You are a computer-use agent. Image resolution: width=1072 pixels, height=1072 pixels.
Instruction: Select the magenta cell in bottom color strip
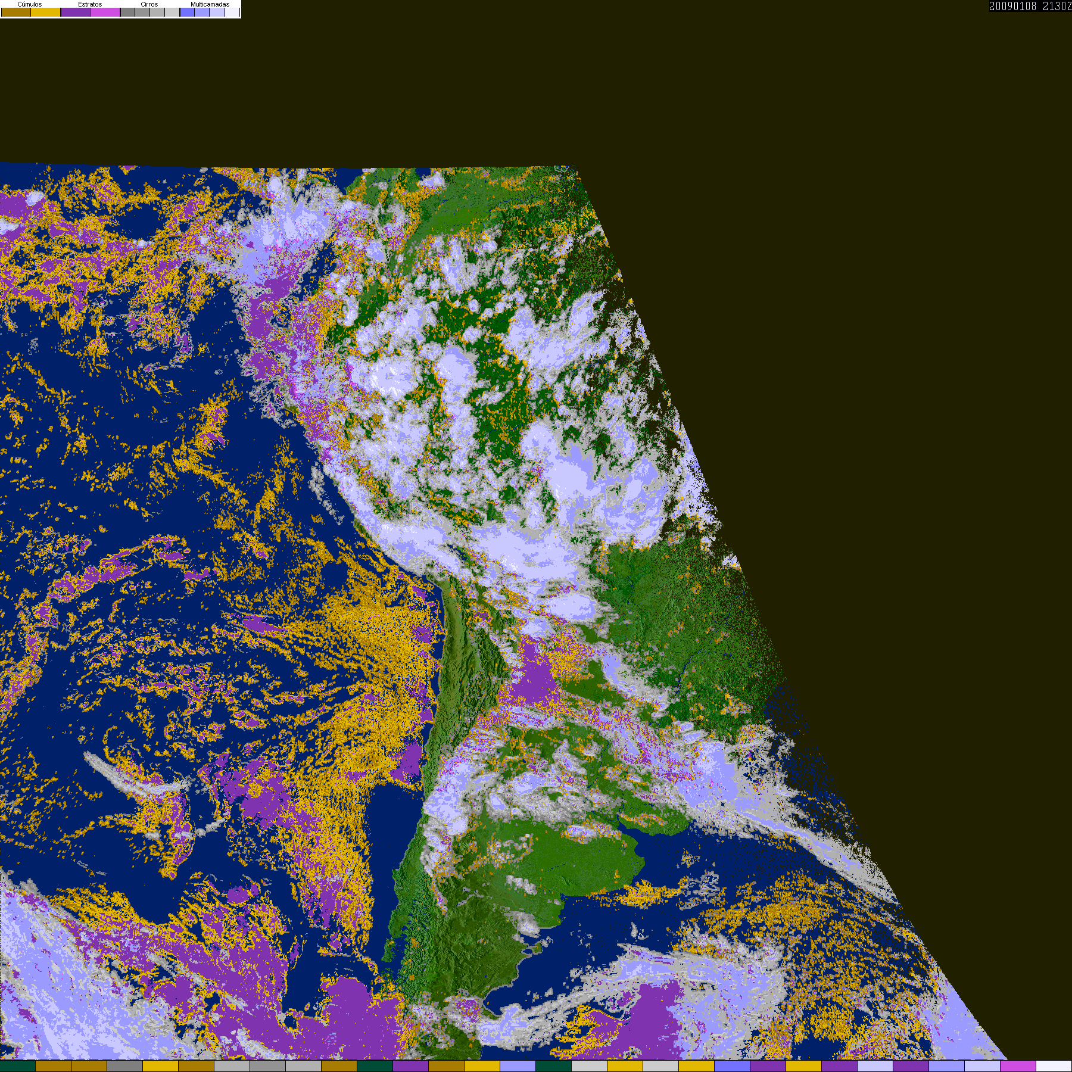click(1018, 1067)
